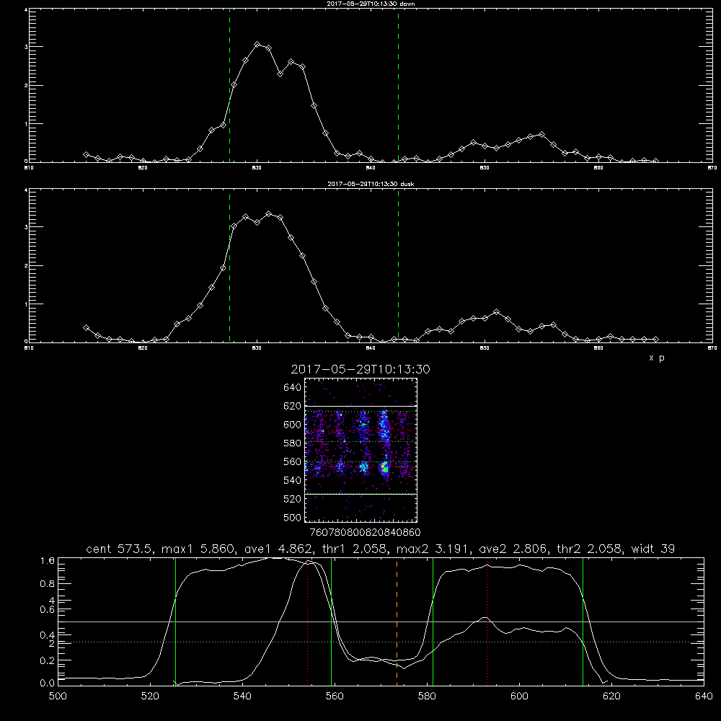
Task: Click the 580 label on spectral image y-axis
Action: (x=293, y=443)
